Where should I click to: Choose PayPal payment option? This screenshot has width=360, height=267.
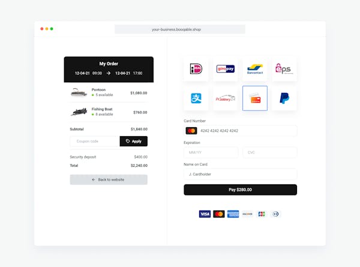(284, 98)
